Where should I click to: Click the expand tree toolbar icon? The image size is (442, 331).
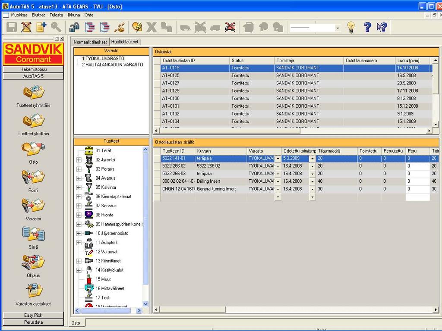(x=90, y=27)
